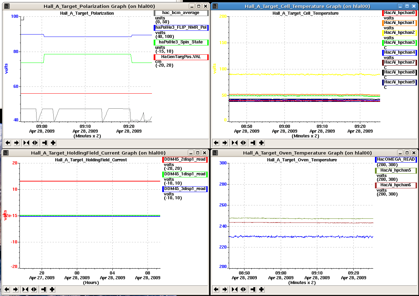This screenshot has width=419, height=296.
Task: Choose the HacAi_hpchan5 legend entry
Action: 396,170
